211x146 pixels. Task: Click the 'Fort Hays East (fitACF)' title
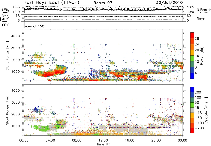52,2
